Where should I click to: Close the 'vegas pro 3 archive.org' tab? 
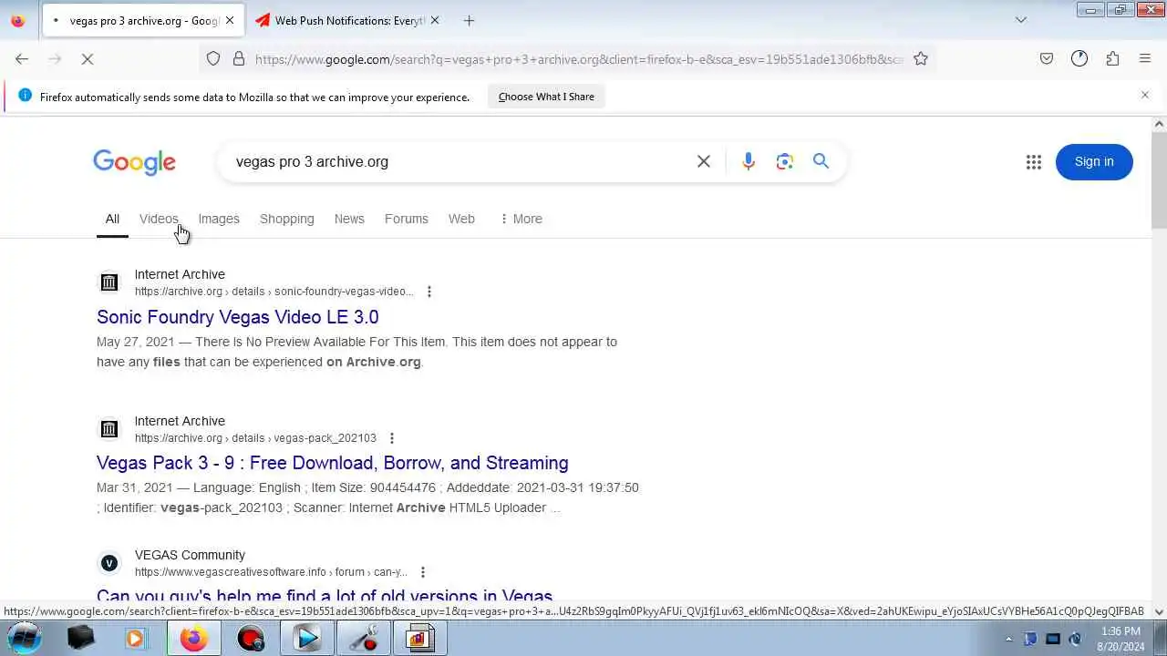tap(230, 20)
